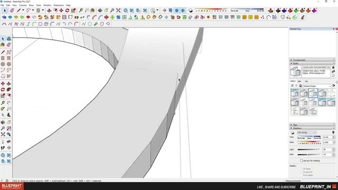Collapse the Shadows panel
The image size is (338, 190).
coord(312,128)
